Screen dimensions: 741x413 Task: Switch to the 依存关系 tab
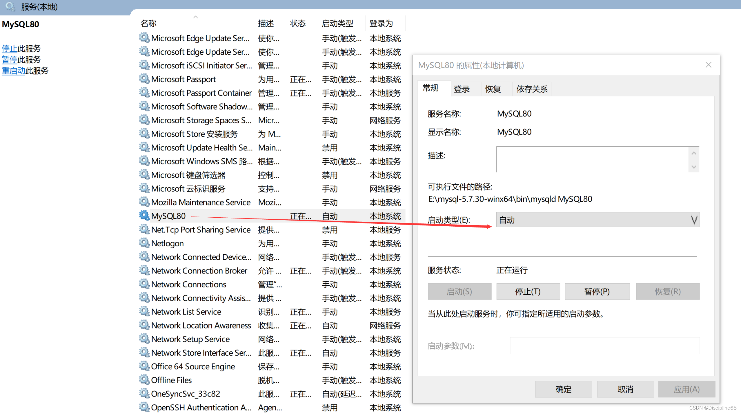point(532,89)
